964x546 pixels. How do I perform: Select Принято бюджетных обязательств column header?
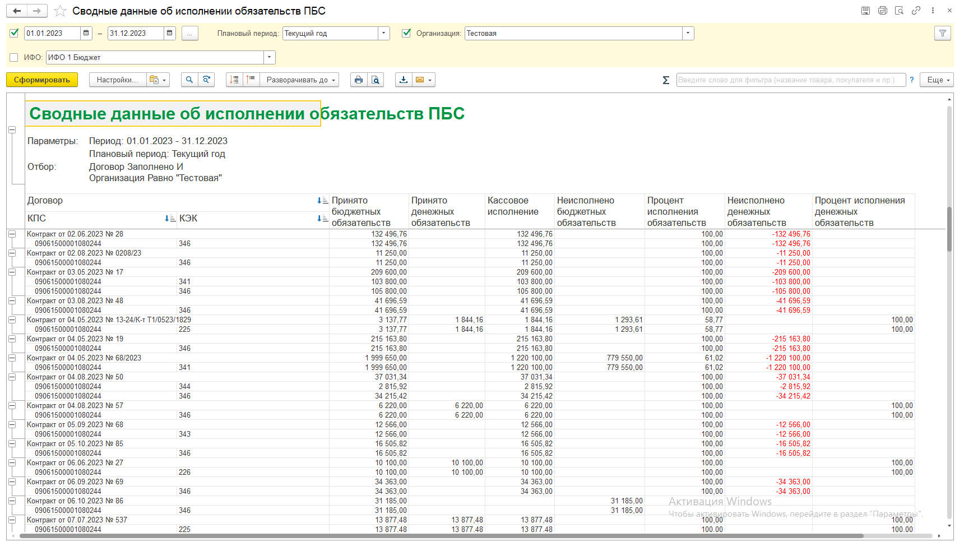[x=369, y=211]
